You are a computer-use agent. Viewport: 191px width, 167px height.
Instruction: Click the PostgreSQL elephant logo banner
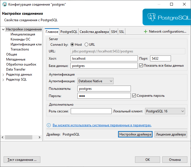pyautogui.click(x=166, y=17)
